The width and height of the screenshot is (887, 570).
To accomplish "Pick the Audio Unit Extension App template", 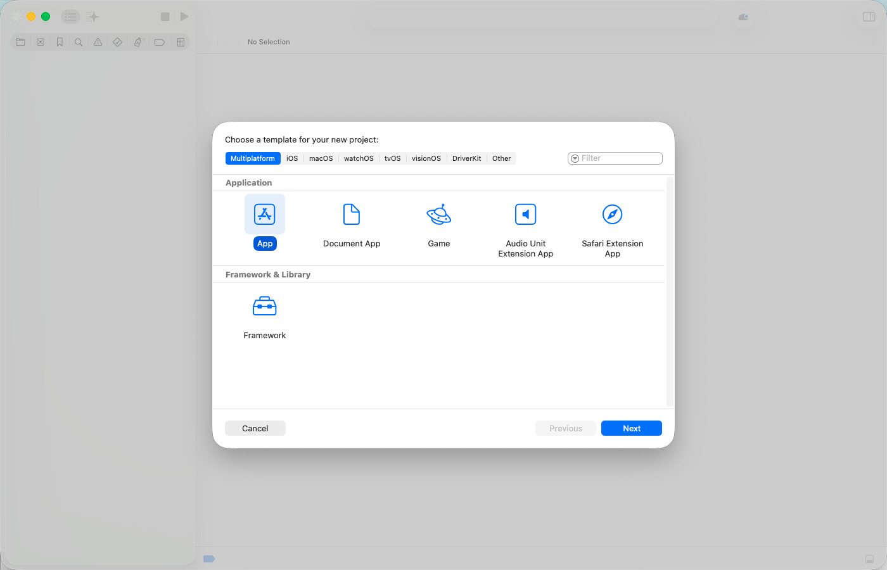I will (x=525, y=215).
